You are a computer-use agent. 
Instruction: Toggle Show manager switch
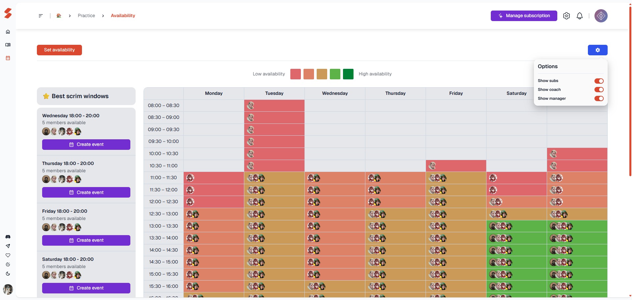pos(599,98)
